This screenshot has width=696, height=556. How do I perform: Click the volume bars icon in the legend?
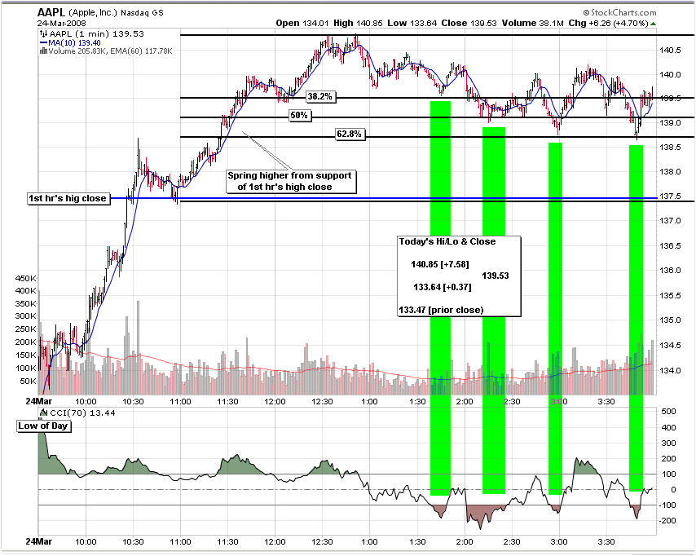click(x=43, y=51)
